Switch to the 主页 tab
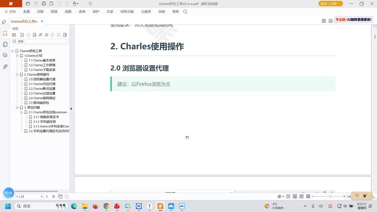The height and width of the screenshot is (212, 377). coord(27,12)
